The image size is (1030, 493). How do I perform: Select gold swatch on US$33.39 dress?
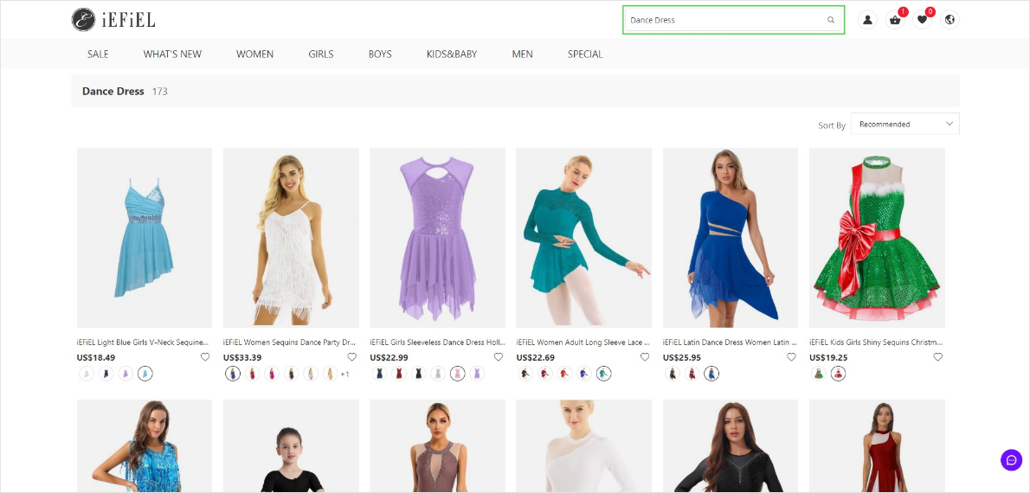tap(331, 374)
